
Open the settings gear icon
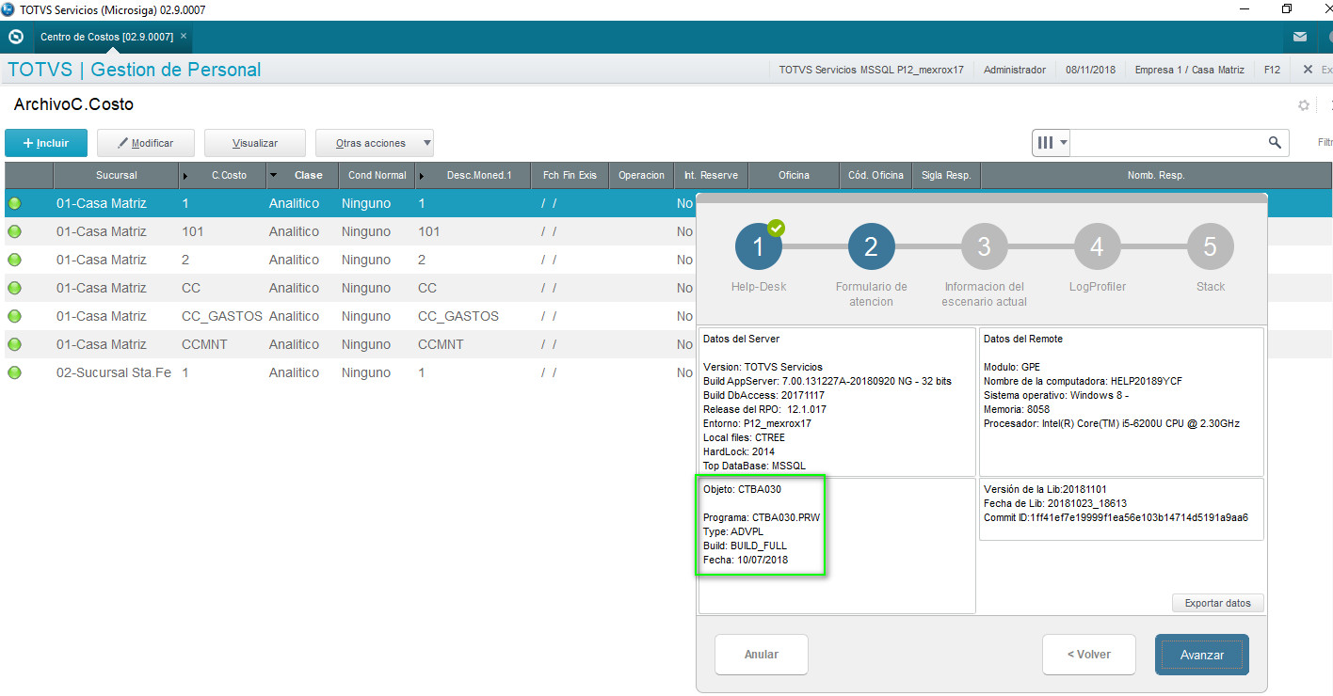coord(1304,105)
